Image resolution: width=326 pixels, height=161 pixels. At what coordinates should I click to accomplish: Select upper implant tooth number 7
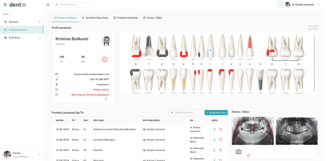[x=149, y=46]
